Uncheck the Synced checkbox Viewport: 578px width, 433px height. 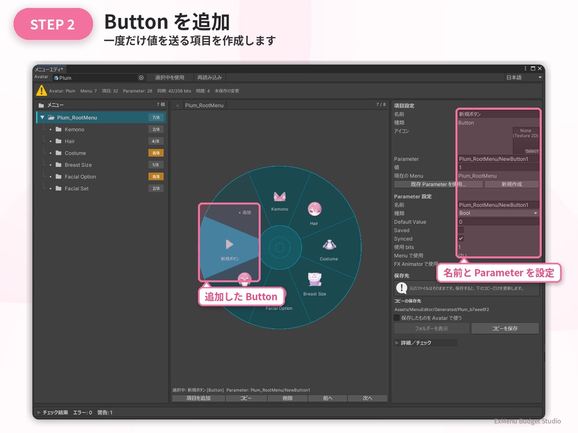461,238
